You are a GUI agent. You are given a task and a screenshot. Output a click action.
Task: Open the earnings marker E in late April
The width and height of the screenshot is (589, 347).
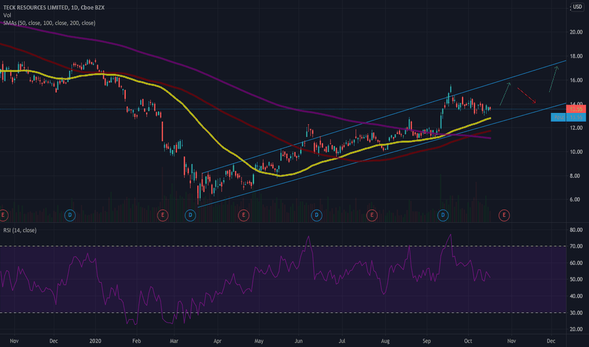(x=243, y=215)
